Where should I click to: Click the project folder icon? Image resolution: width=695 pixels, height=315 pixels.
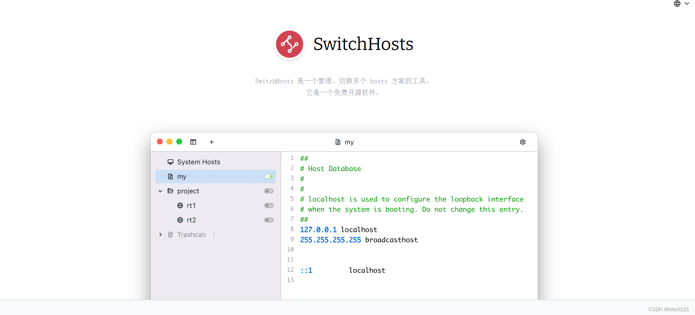coord(170,191)
